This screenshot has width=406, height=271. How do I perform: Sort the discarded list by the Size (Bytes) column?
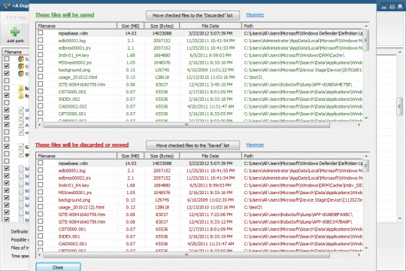coord(162,156)
